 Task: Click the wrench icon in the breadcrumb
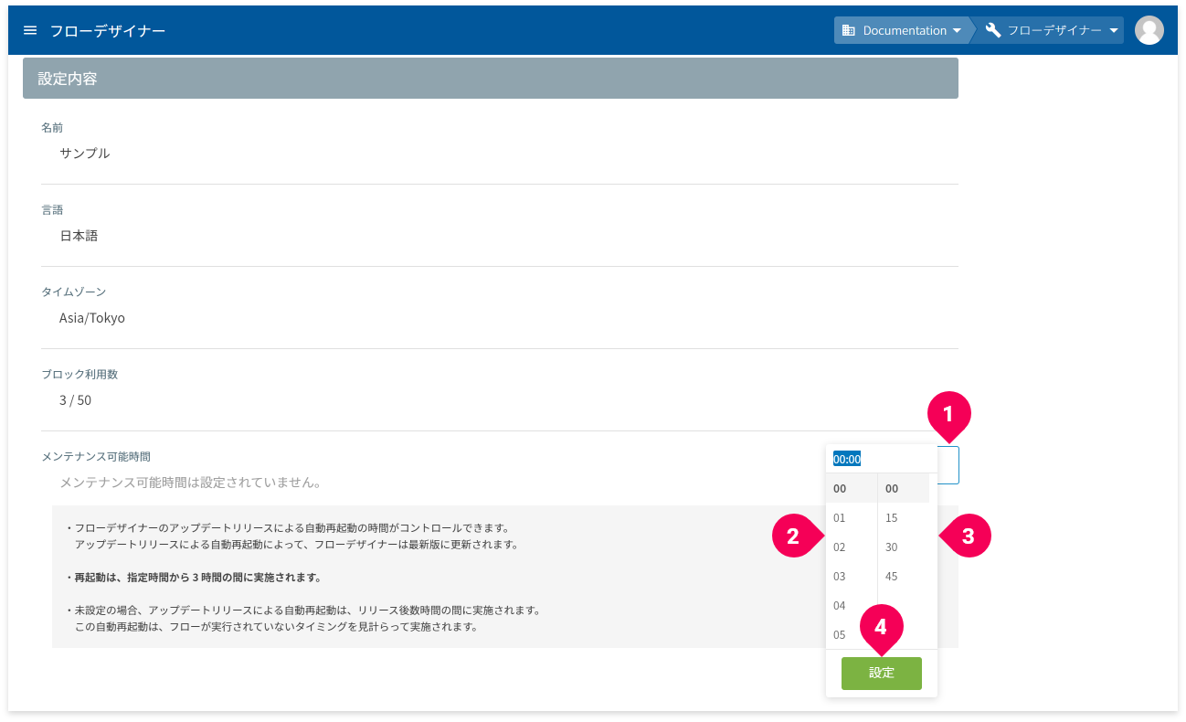(x=993, y=30)
